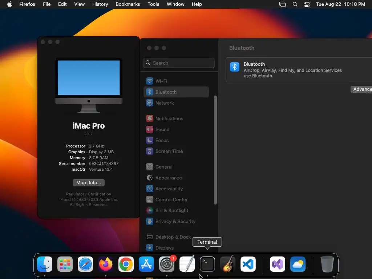372x279 pixels.
Task: Open the Tools menu
Action: tap(153, 4)
